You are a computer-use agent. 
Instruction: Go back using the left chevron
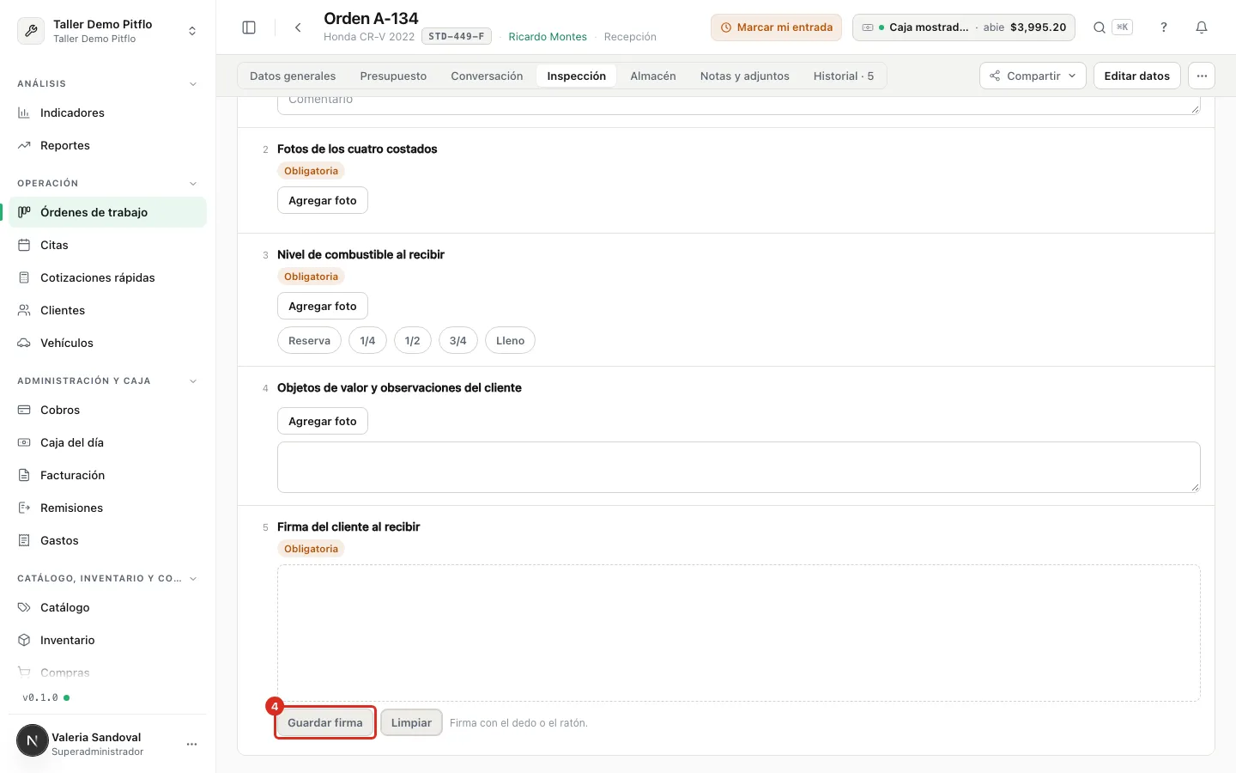pos(298,27)
